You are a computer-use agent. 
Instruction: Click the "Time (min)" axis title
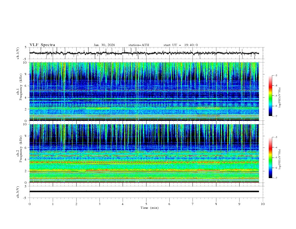(x=149, y=208)
